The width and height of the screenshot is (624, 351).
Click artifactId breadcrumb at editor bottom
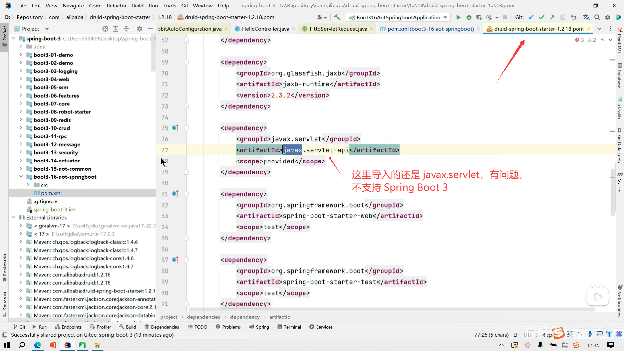pos(279,317)
